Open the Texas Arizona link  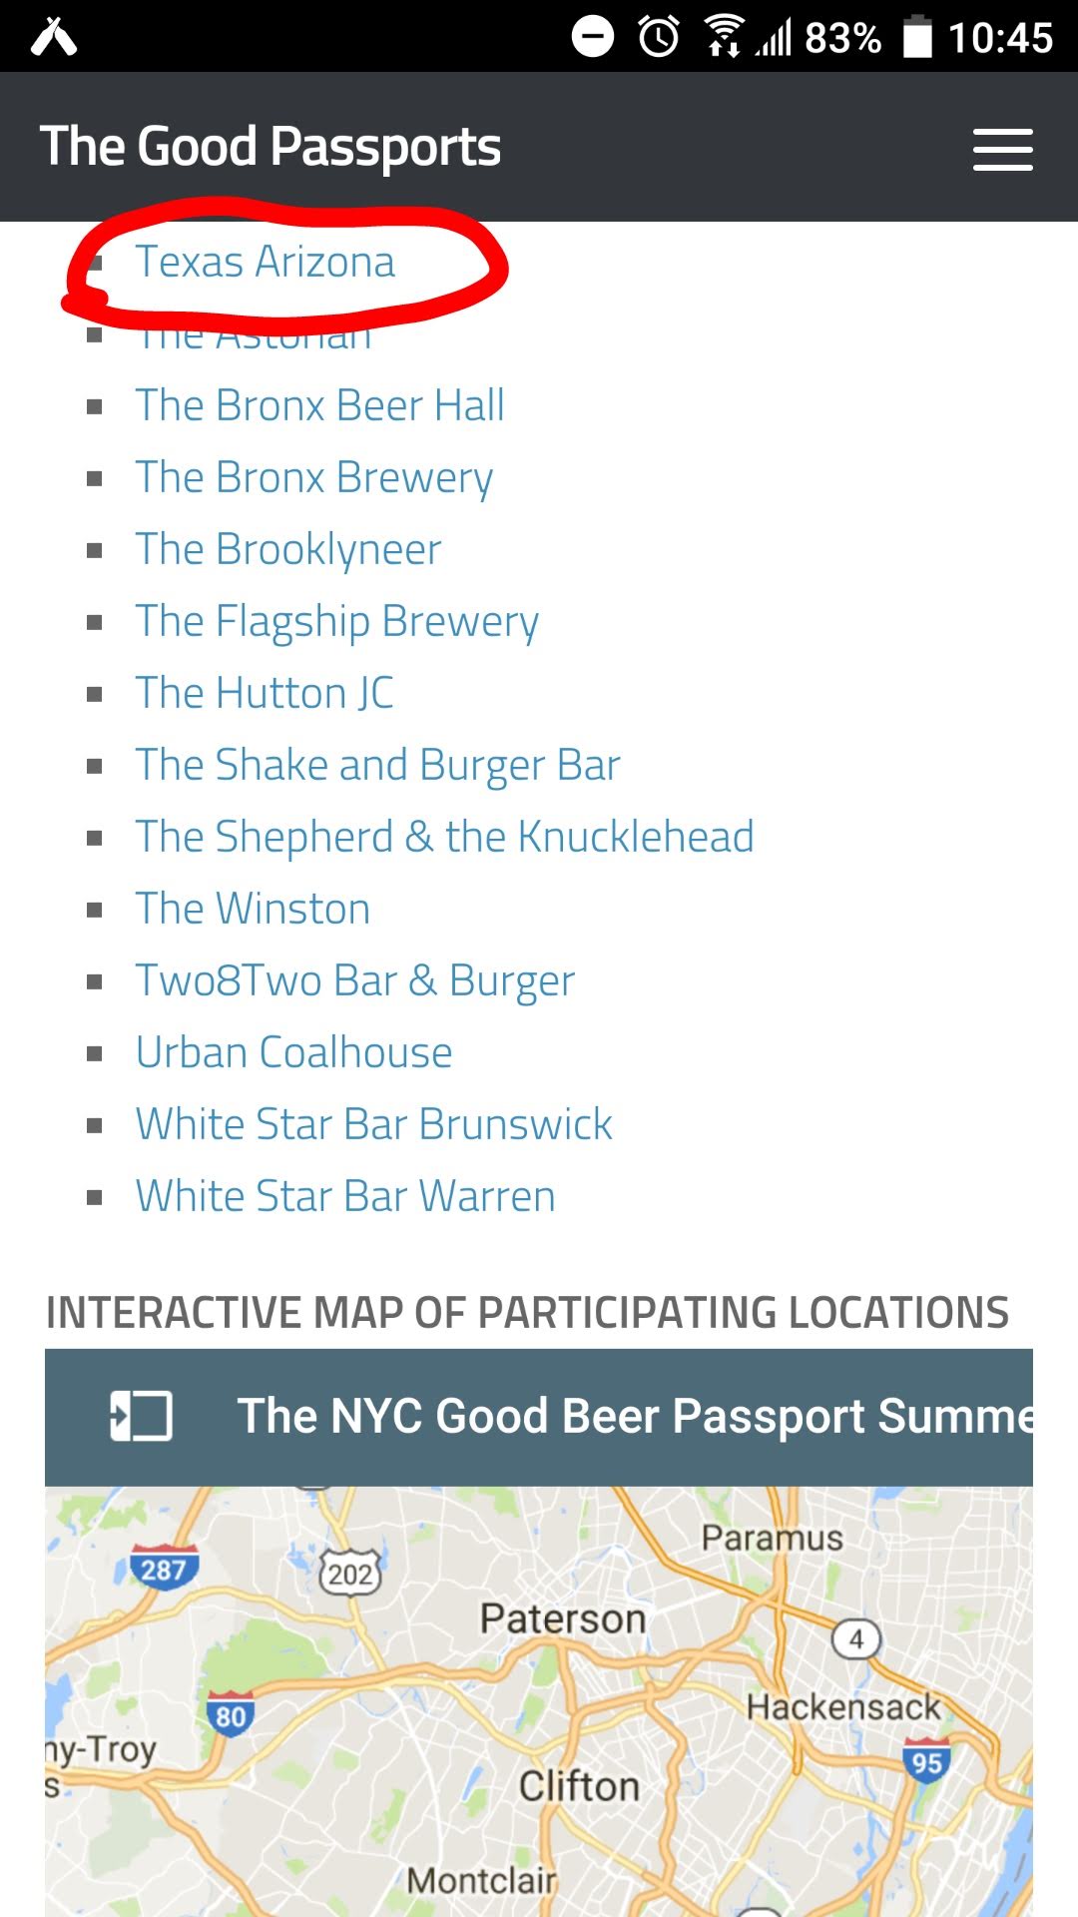[266, 263]
